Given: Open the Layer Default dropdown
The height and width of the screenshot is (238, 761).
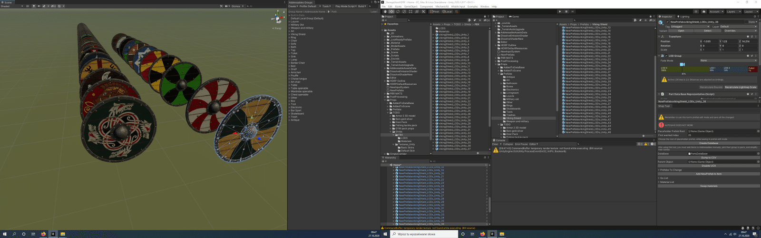Looking at the screenshot, I should tap(739, 27).
